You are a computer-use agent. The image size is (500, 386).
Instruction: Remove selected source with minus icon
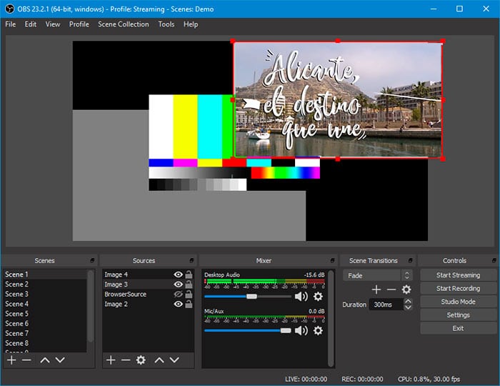coord(126,360)
